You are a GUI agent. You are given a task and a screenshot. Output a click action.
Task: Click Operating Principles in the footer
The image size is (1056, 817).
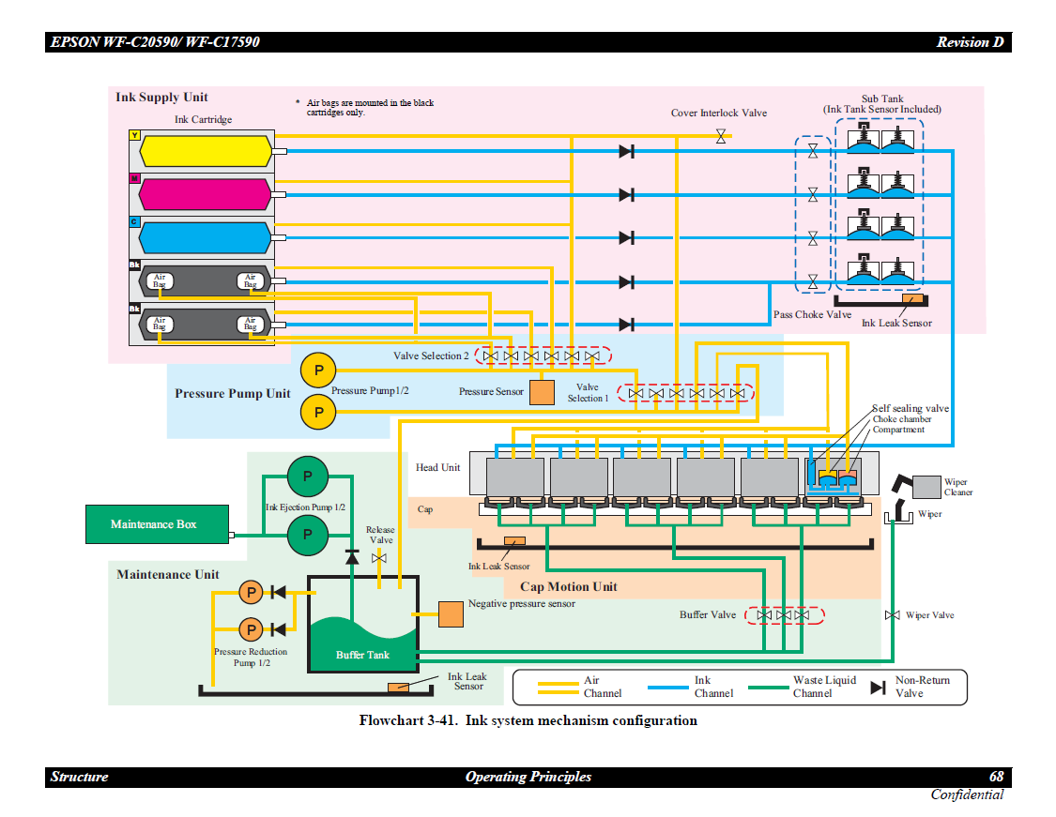click(528, 777)
